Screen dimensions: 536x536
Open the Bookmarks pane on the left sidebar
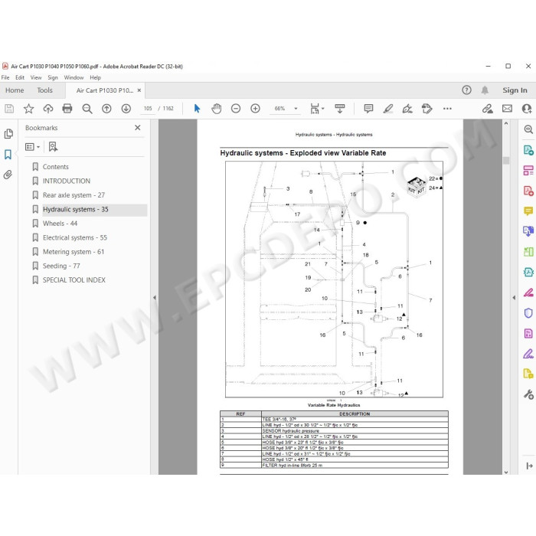[8, 155]
